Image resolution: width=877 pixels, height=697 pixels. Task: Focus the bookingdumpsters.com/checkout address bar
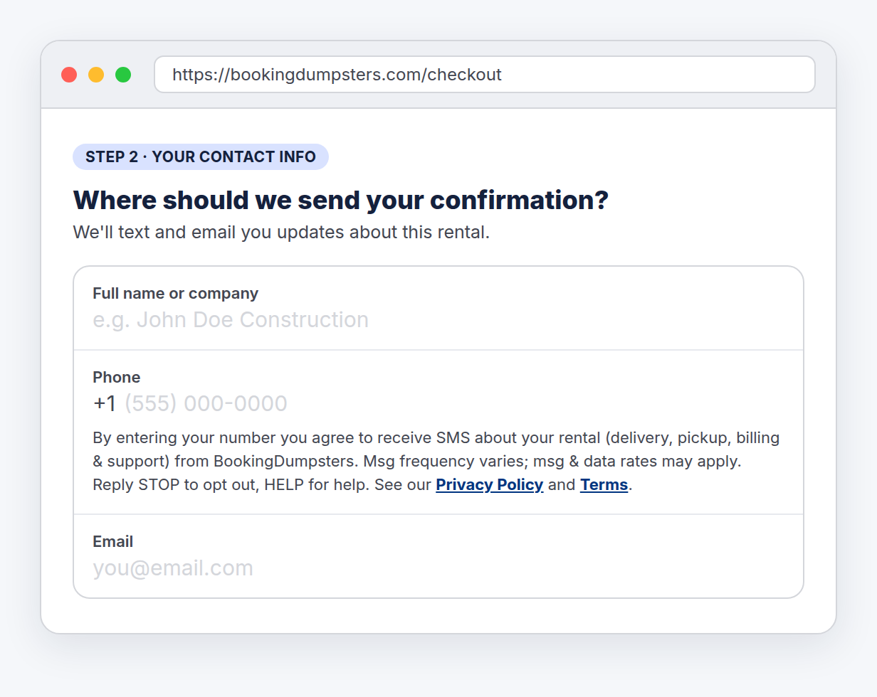tap(484, 75)
